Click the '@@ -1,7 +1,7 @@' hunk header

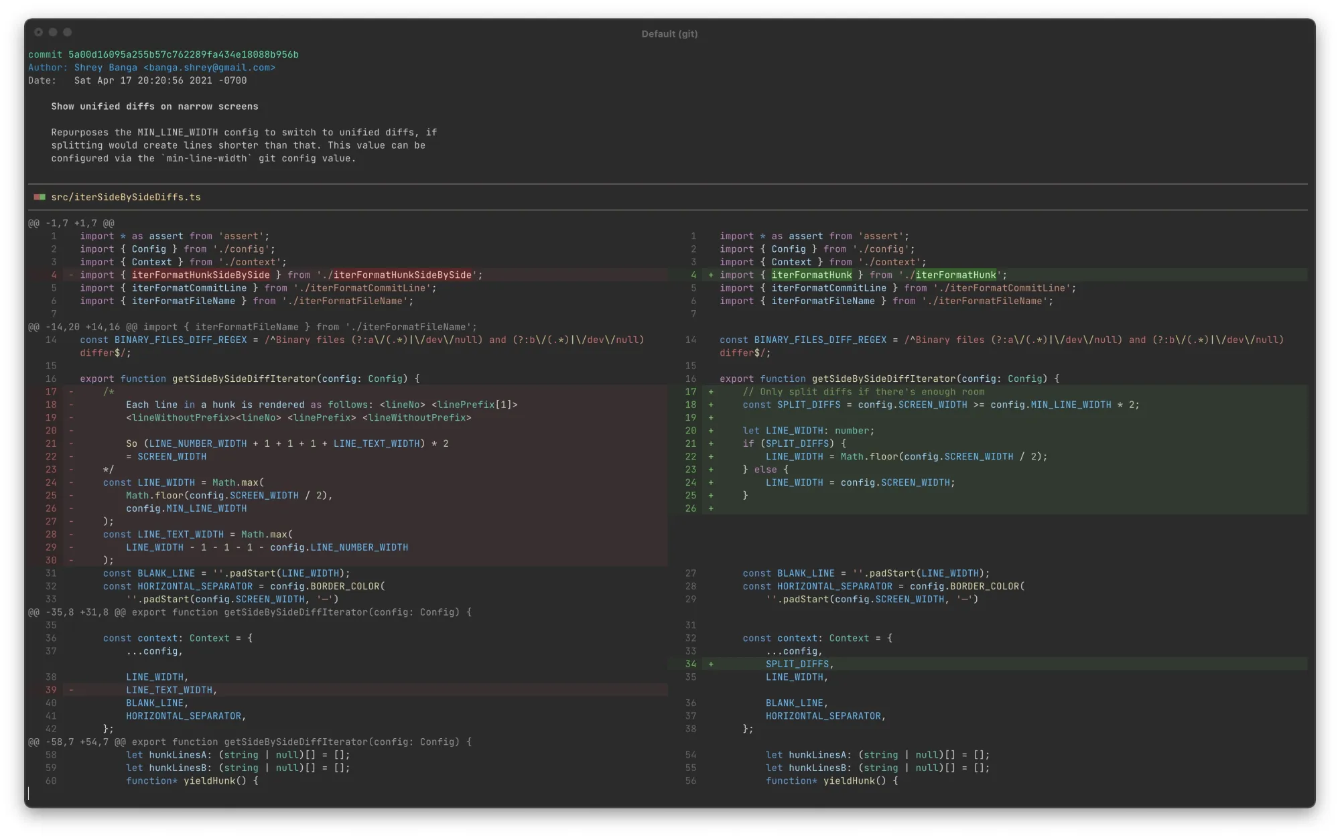(x=71, y=223)
